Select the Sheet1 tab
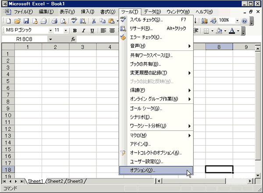 click(35, 181)
